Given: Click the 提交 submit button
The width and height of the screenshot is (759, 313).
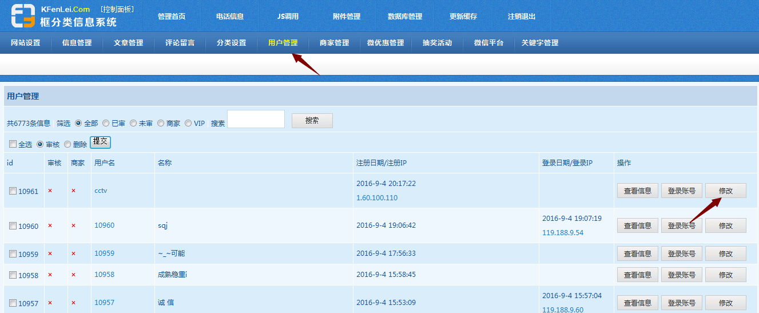Looking at the screenshot, I should 100,141.
